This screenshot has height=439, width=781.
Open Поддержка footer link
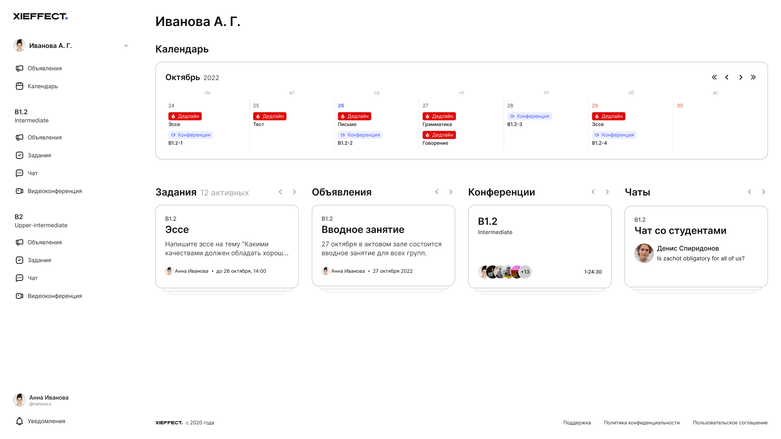click(577, 423)
